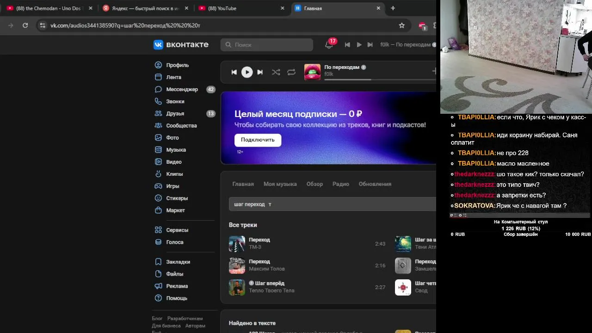Play the track Переход by ТМ-3
The height and width of the screenshot is (333, 592).
click(x=237, y=244)
